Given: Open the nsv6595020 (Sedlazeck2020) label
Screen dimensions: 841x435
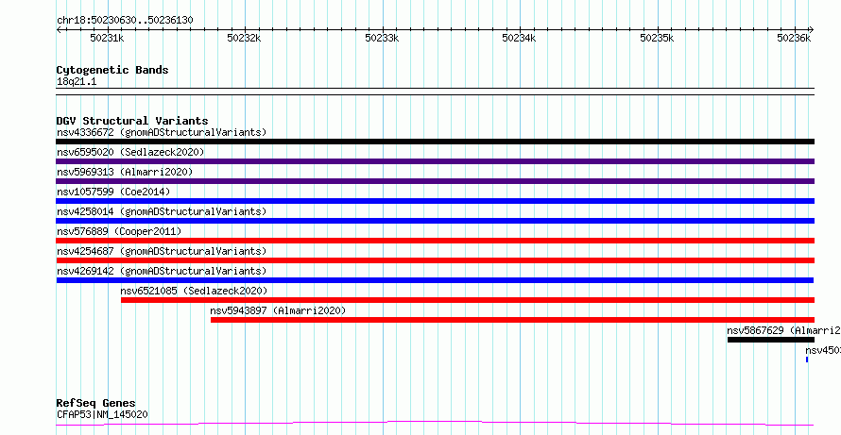Looking at the screenshot, I should (130, 152).
